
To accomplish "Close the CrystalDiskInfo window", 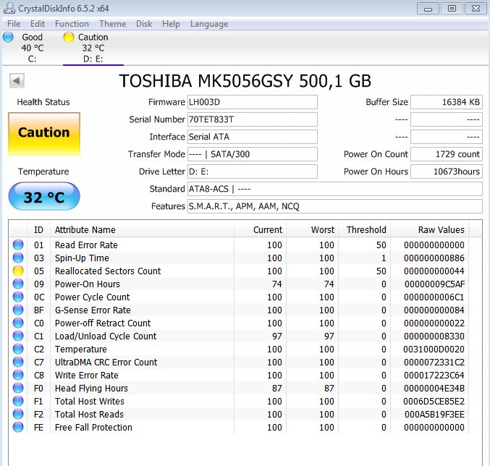I will pos(476,9).
